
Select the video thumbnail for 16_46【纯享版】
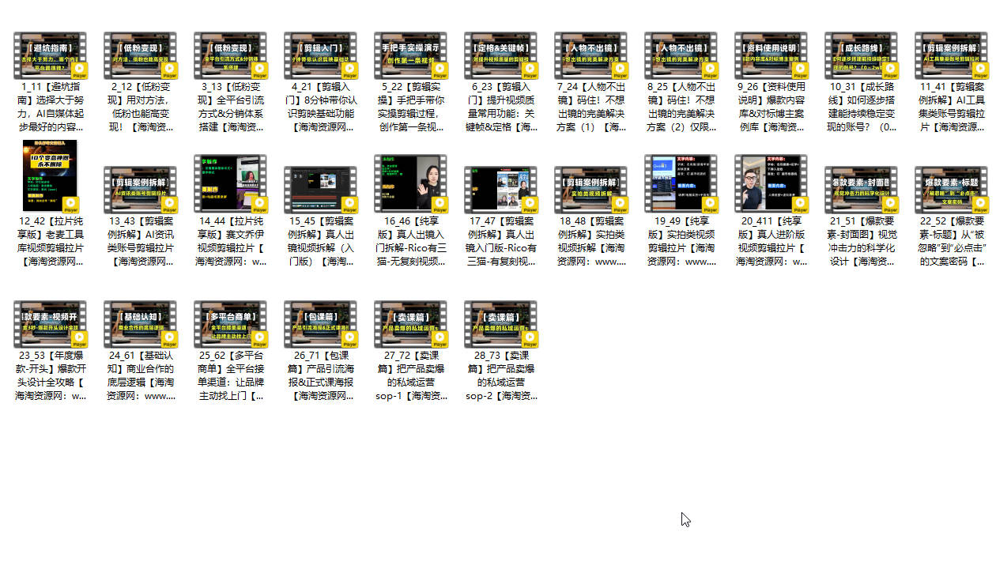pos(411,184)
